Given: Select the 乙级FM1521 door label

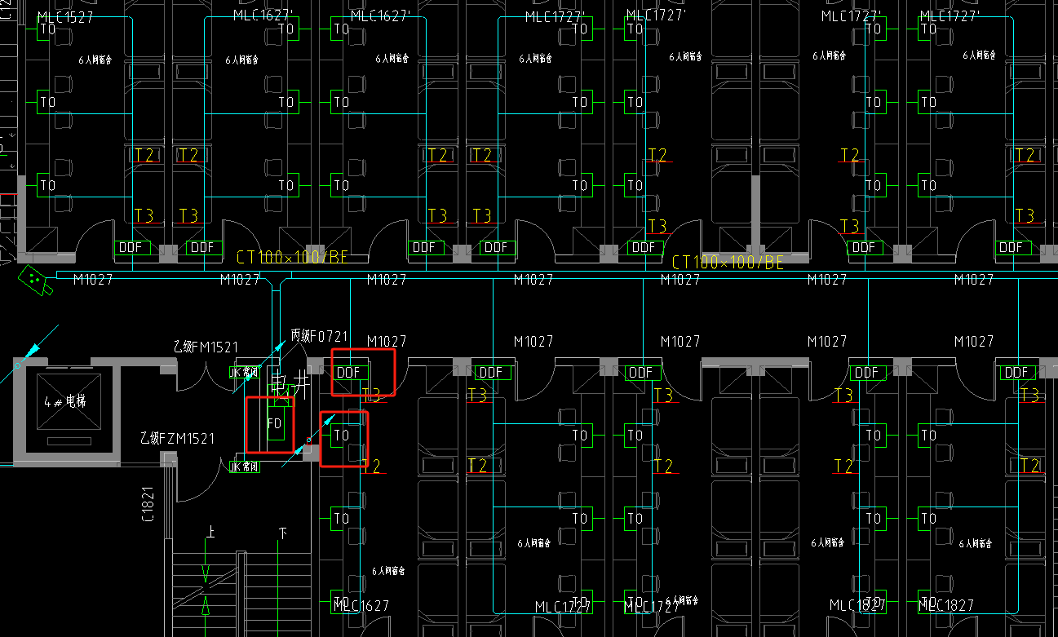Looking at the screenshot, I should (x=205, y=347).
